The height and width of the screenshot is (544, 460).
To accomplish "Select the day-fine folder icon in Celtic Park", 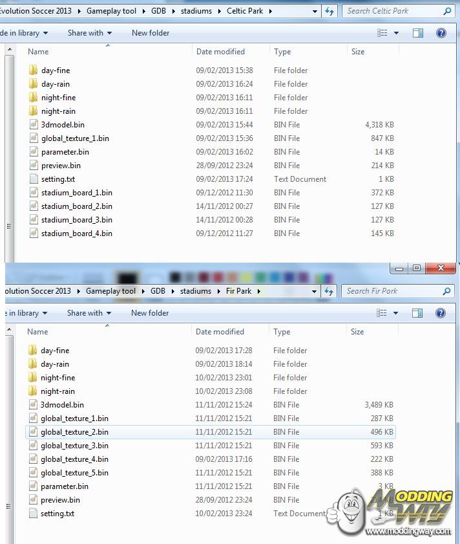I will (34, 71).
